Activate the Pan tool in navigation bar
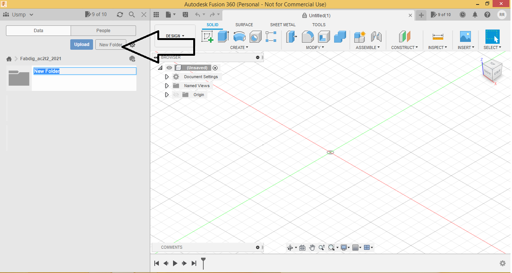The height and width of the screenshot is (273, 512). (x=312, y=247)
